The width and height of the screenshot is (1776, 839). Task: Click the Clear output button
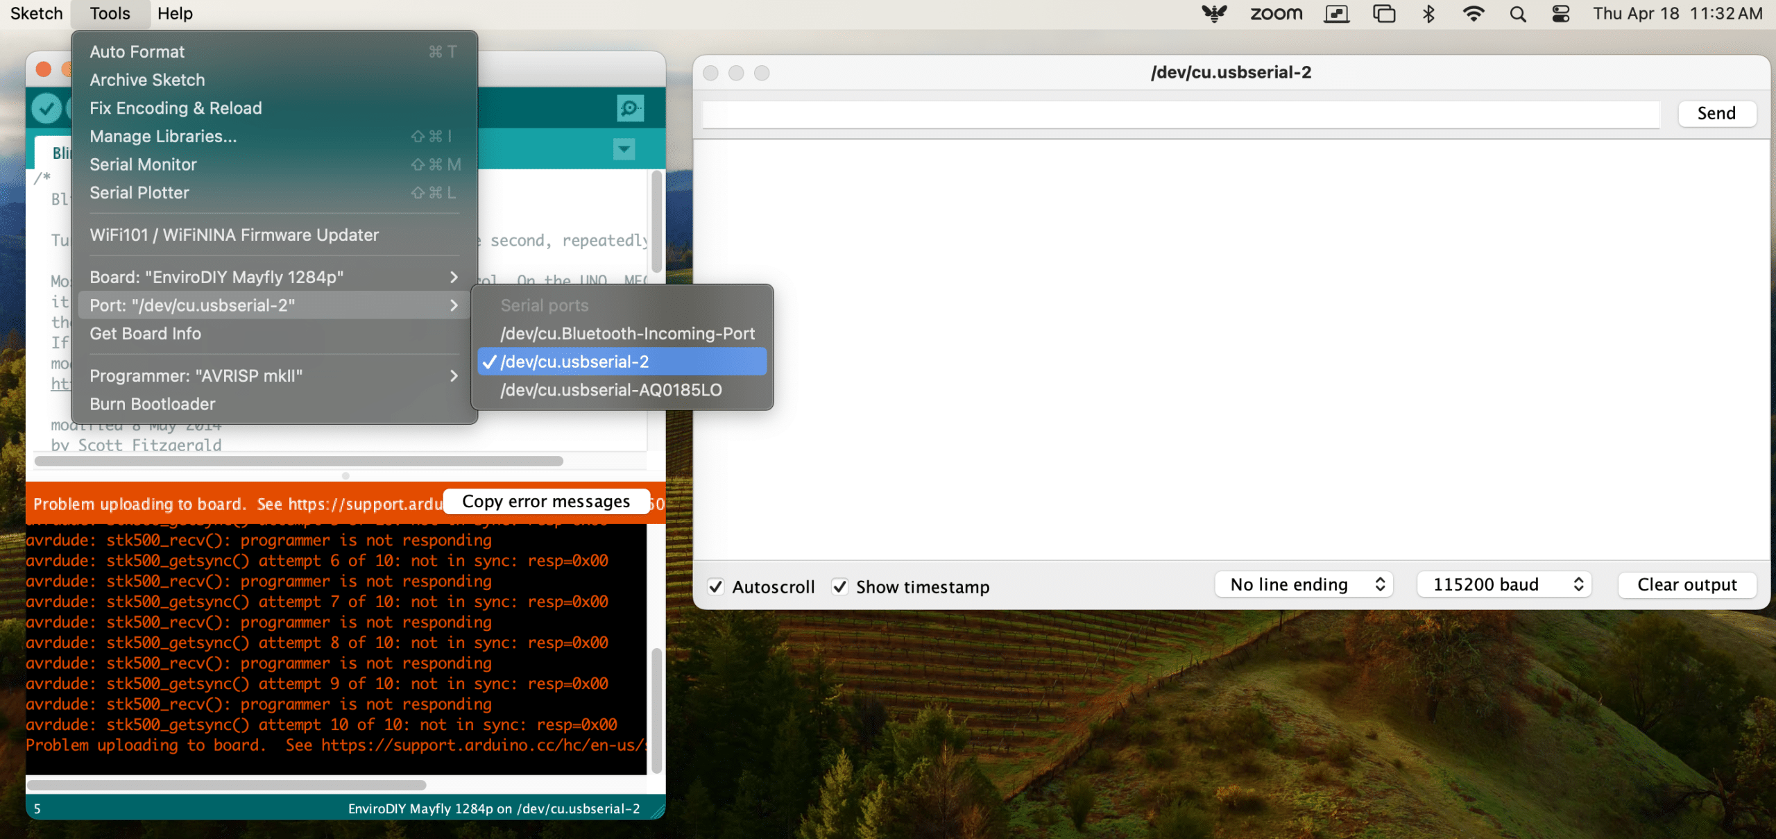[1687, 584]
